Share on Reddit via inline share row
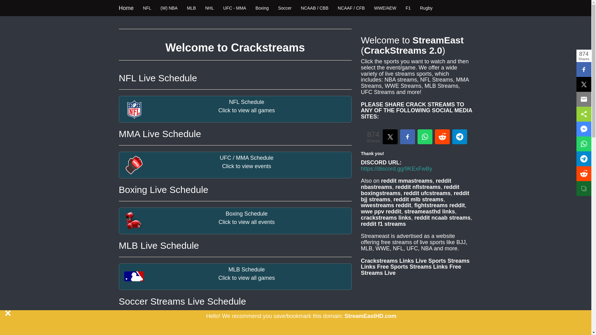The image size is (596, 335). click(x=442, y=137)
